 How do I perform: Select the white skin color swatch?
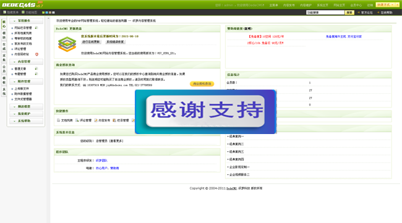pyautogui.click(x=53, y=12)
